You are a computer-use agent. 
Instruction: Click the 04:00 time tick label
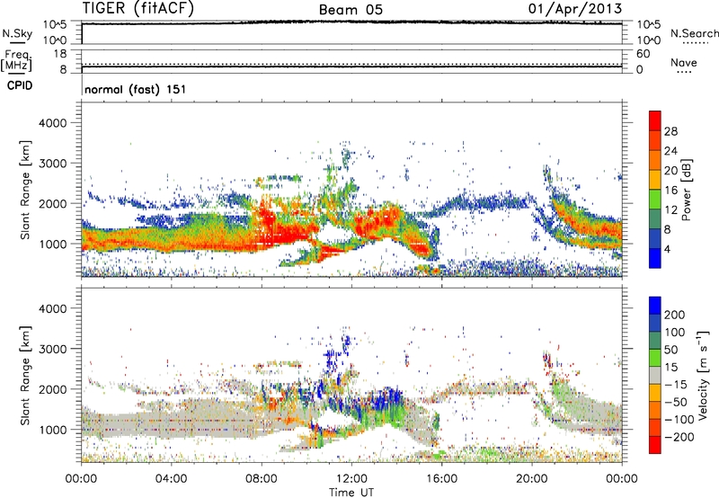(x=171, y=479)
